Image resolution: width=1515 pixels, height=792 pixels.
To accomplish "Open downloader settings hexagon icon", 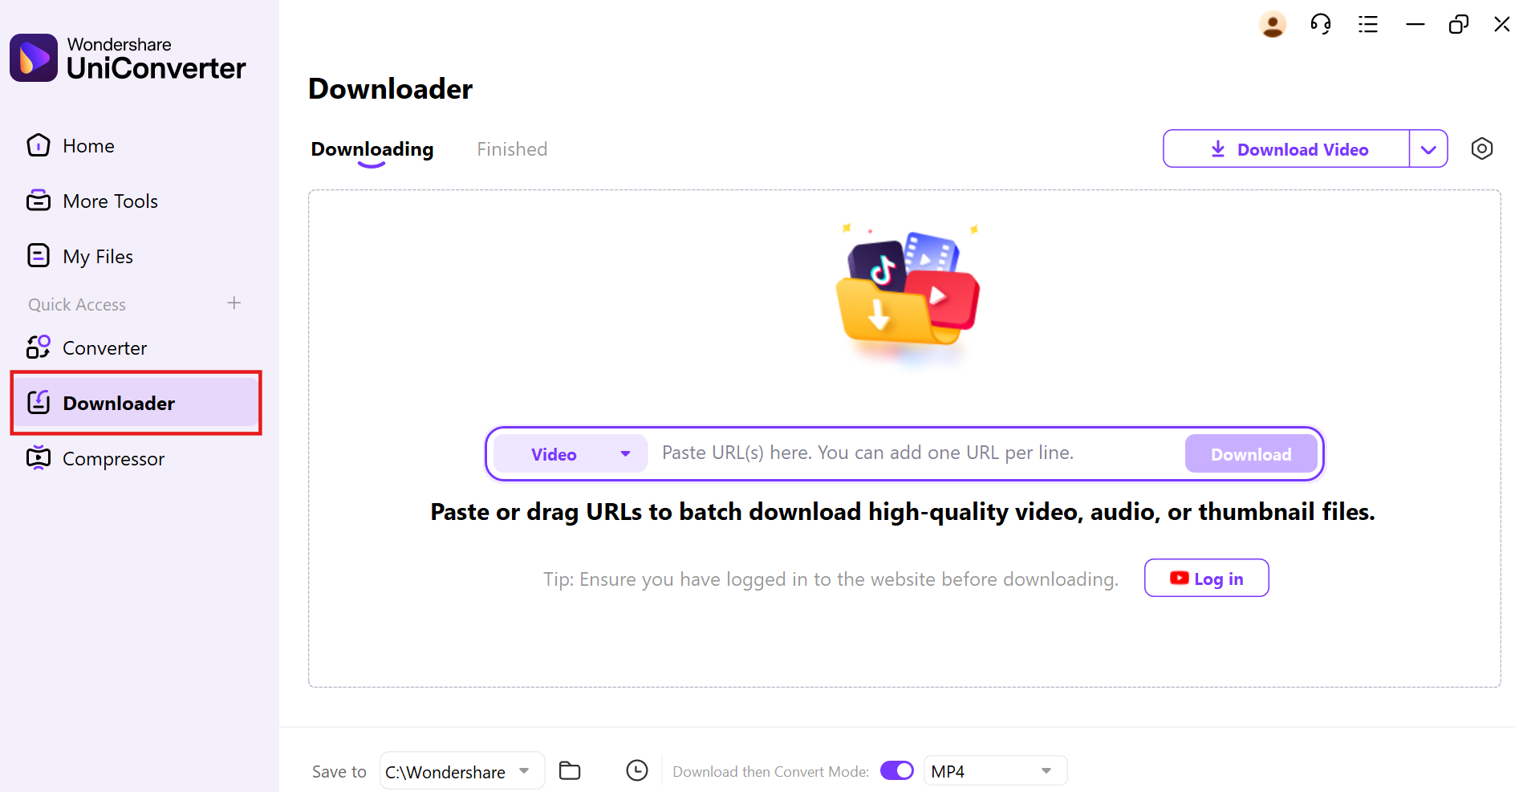I will [x=1482, y=148].
